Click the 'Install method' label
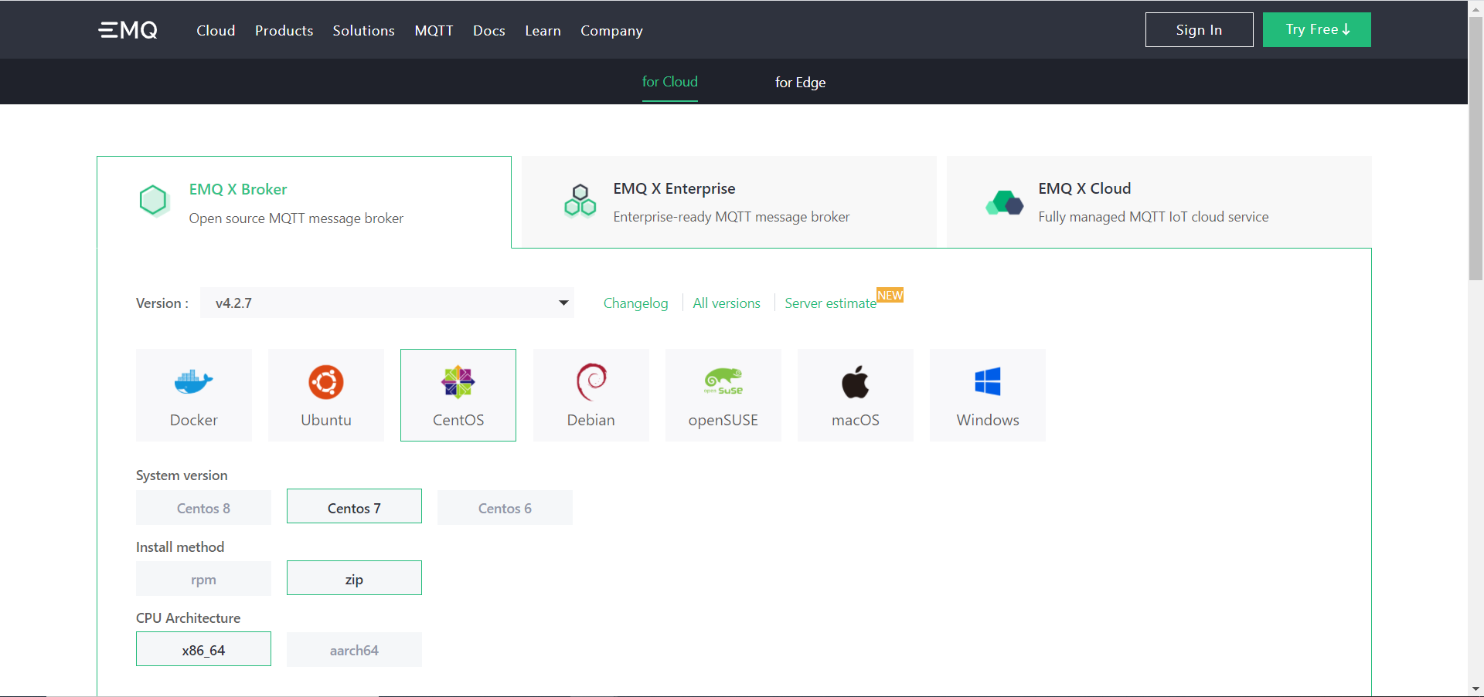Image resolution: width=1484 pixels, height=697 pixels. [x=180, y=547]
